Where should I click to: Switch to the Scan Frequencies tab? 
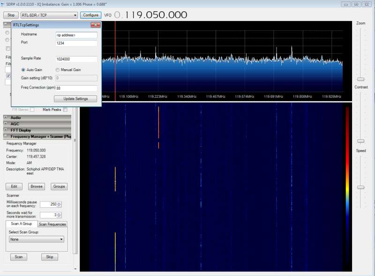[x=52, y=224]
